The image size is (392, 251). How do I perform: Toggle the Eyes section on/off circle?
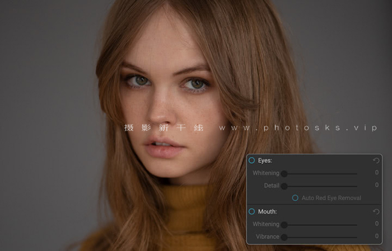[x=252, y=160]
